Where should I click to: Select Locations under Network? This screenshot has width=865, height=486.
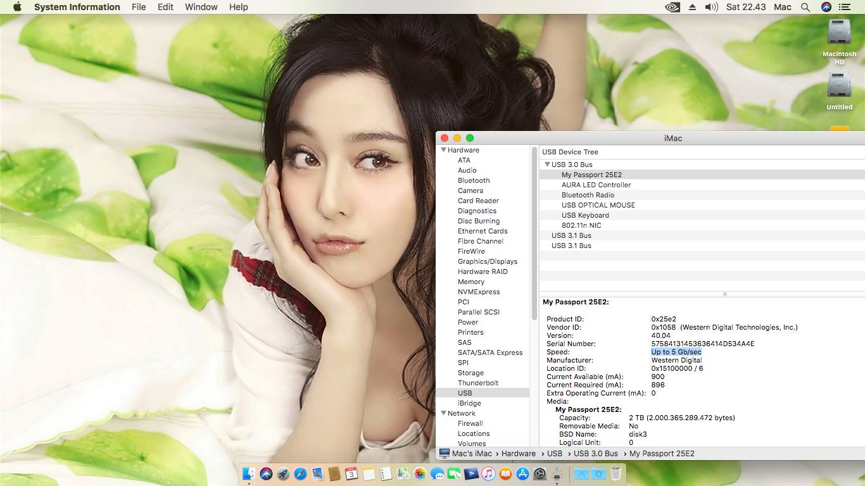tap(474, 433)
